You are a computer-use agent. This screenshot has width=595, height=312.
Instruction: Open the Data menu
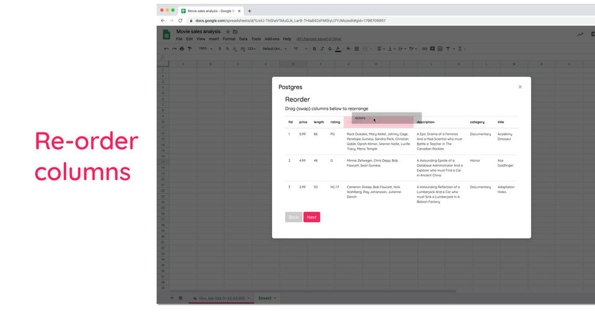(243, 39)
